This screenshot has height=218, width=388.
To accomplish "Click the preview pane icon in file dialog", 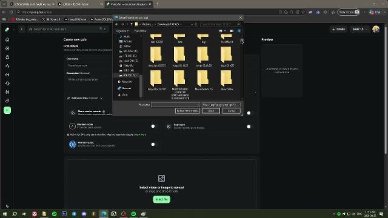I will coord(232,31).
